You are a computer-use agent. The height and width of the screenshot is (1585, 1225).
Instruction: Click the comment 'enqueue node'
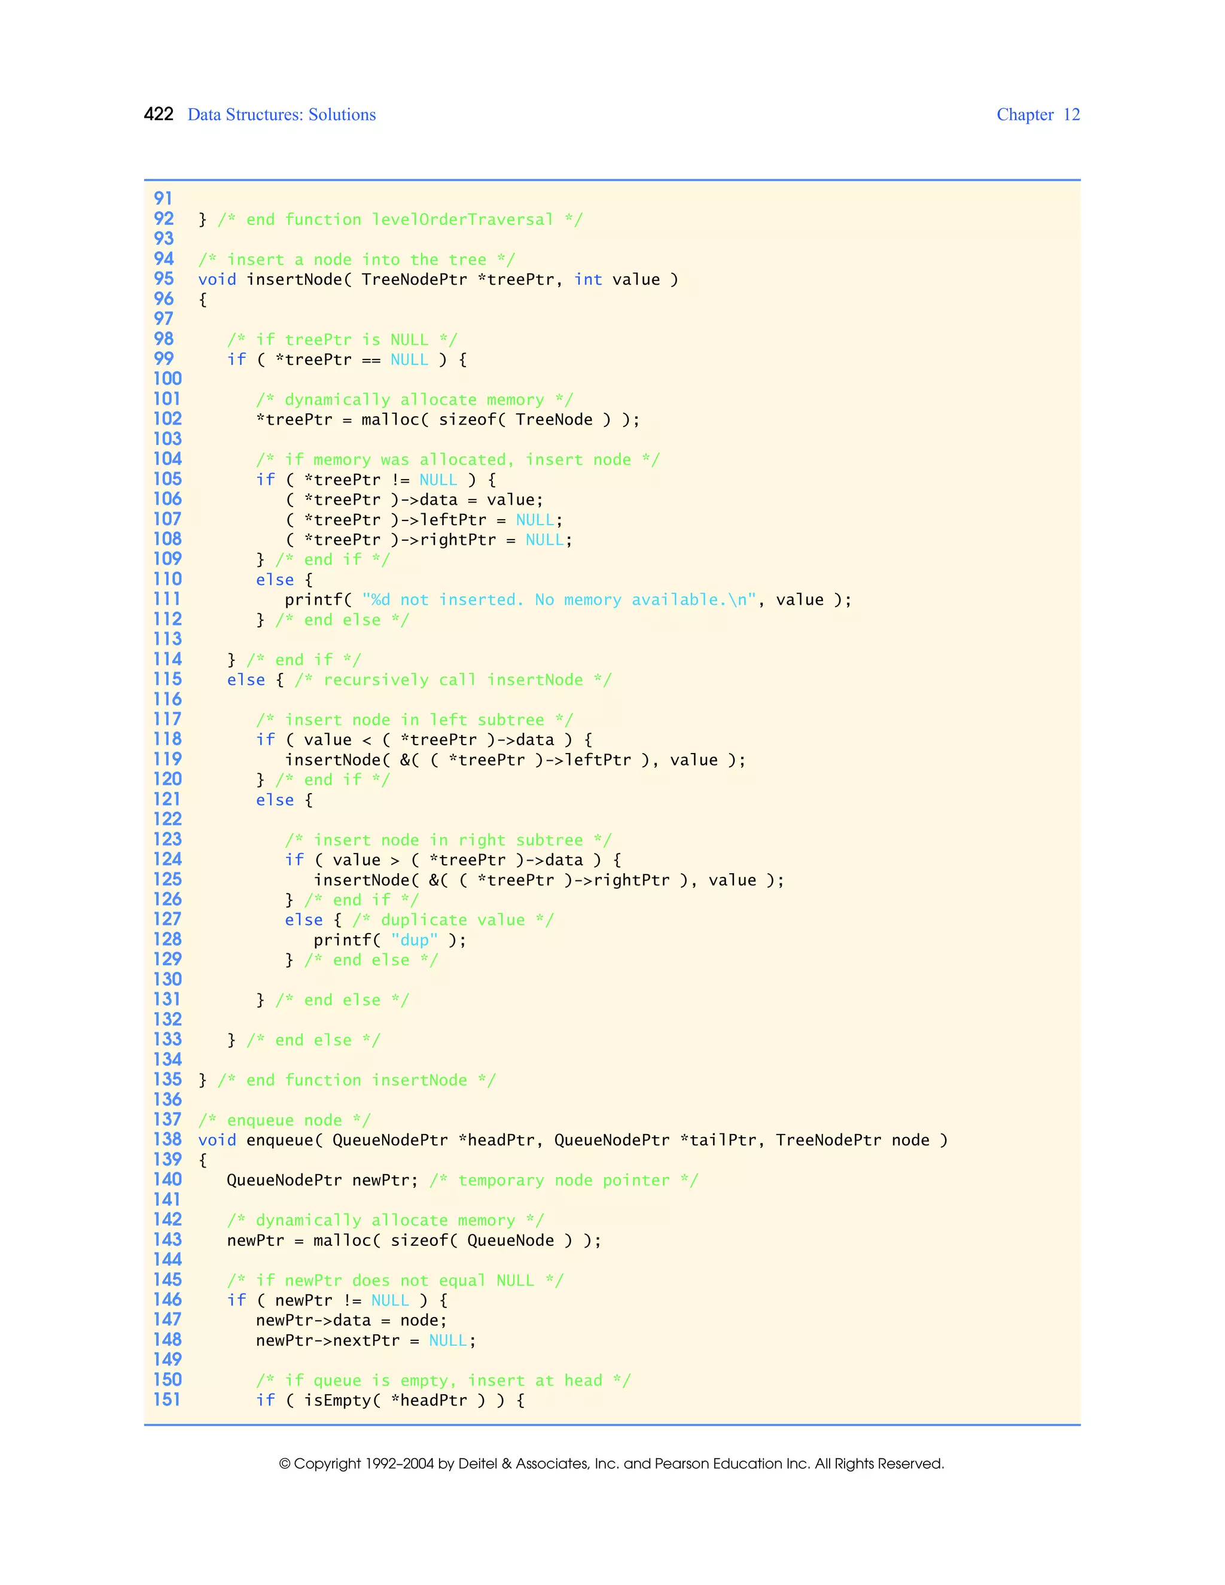pyautogui.click(x=285, y=1120)
